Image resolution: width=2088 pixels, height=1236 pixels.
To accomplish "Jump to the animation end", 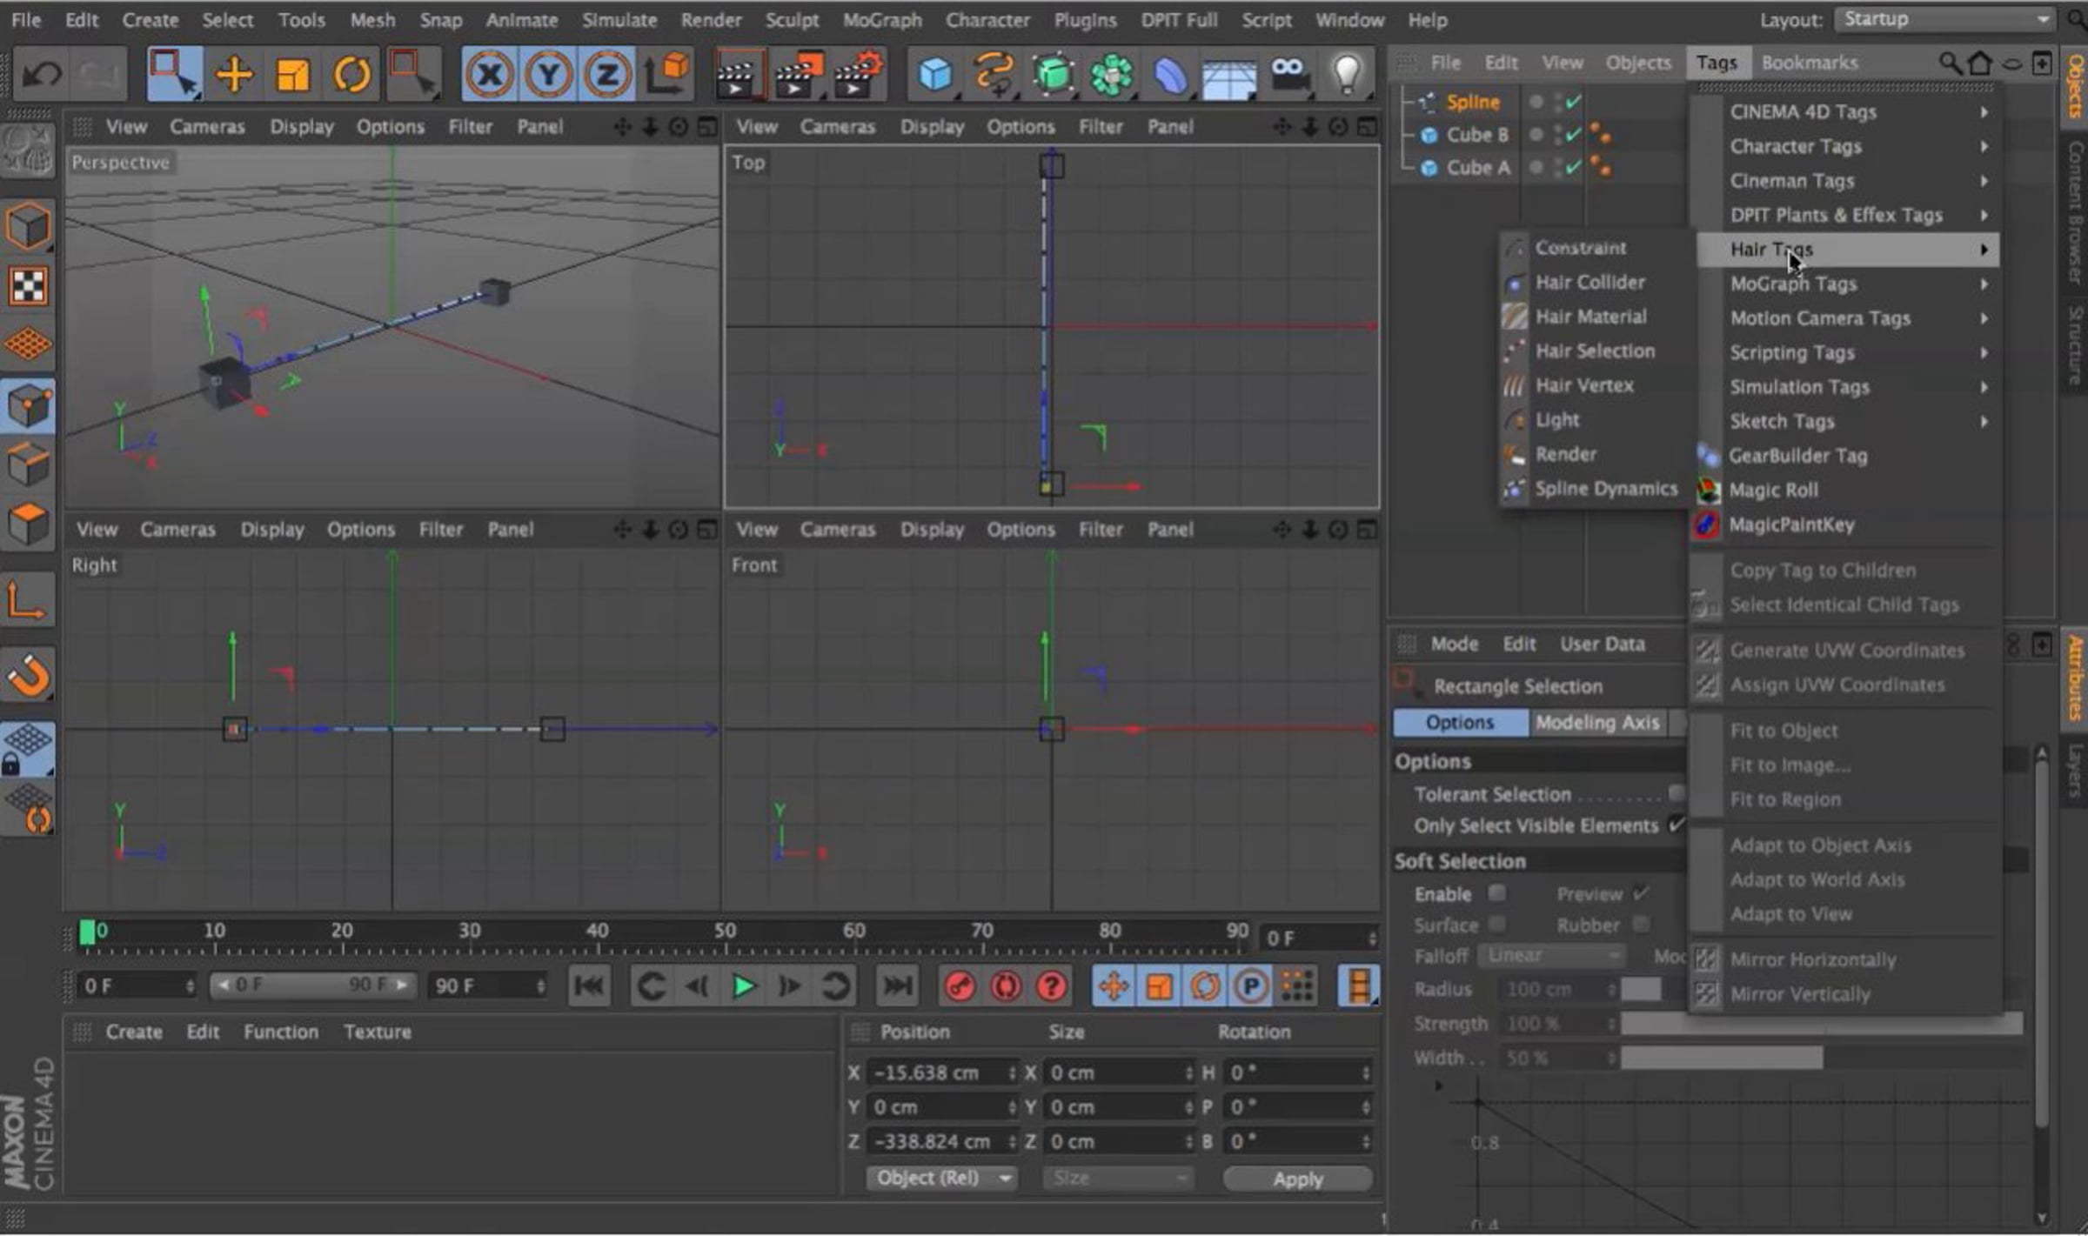I will (x=896, y=986).
